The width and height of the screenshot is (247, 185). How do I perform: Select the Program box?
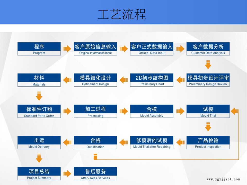(x=39, y=49)
